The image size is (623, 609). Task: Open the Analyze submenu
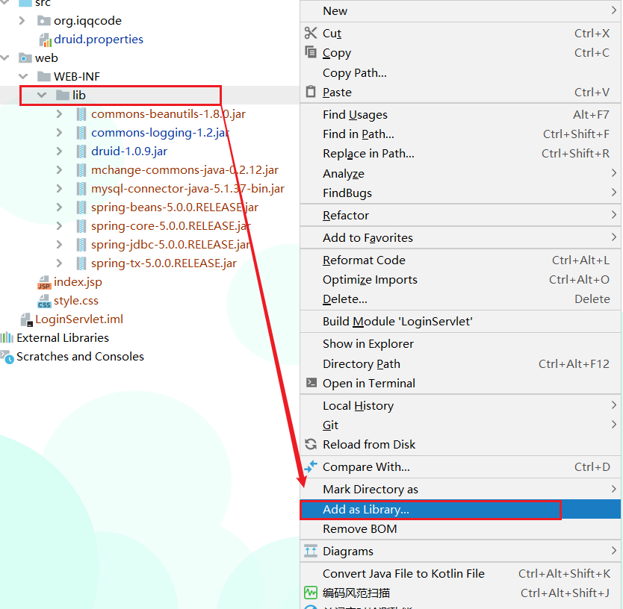pos(460,173)
